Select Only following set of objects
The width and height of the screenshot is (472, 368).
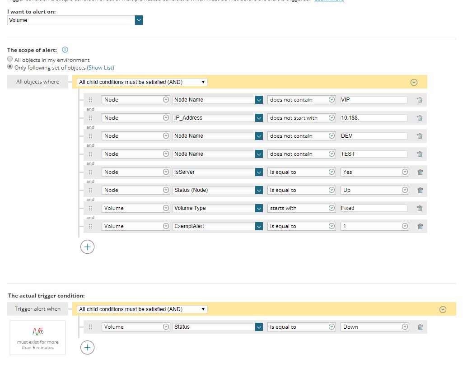click(10, 67)
